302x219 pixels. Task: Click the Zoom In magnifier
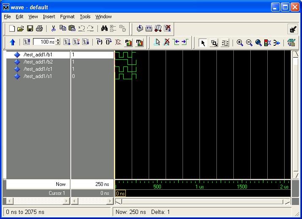(240, 42)
